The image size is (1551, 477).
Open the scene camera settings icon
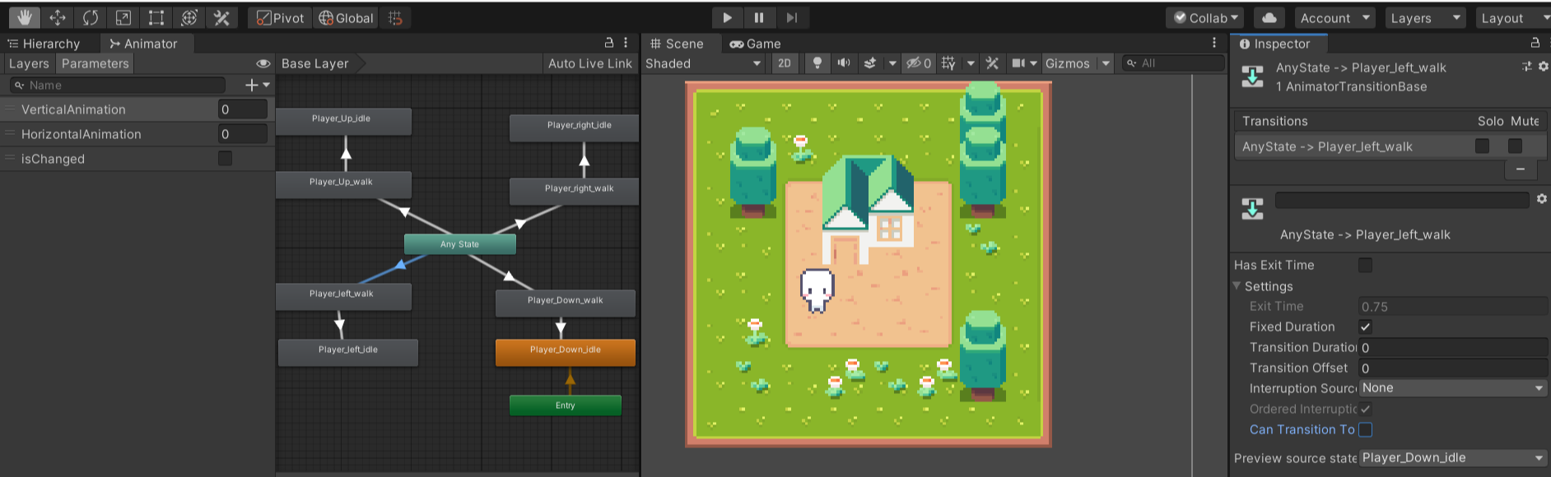(x=1018, y=63)
